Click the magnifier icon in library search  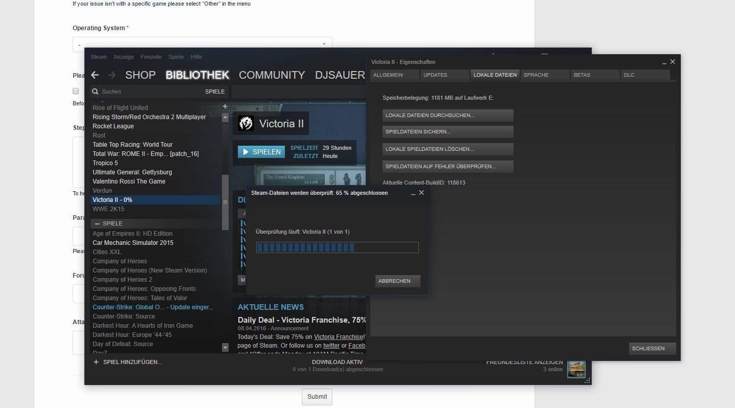pyautogui.click(x=95, y=92)
